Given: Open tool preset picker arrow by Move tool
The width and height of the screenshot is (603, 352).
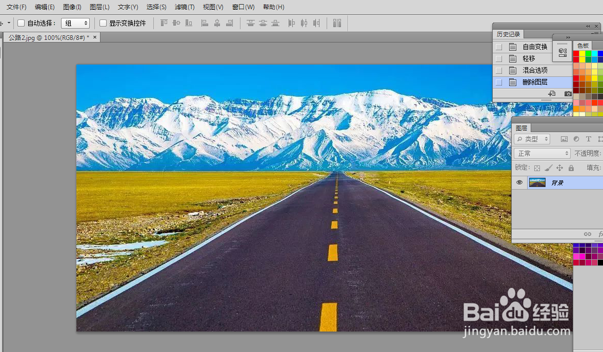Looking at the screenshot, I should (x=9, y=23).
